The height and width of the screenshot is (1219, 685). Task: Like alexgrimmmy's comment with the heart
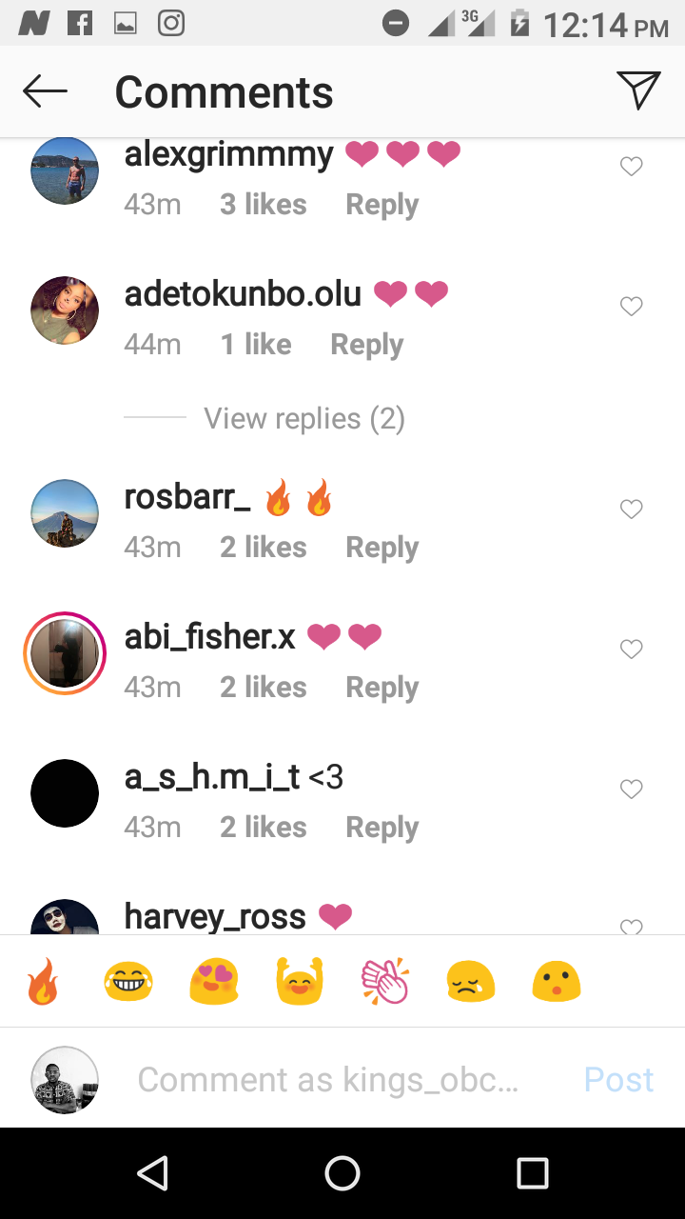click(632, 167)
